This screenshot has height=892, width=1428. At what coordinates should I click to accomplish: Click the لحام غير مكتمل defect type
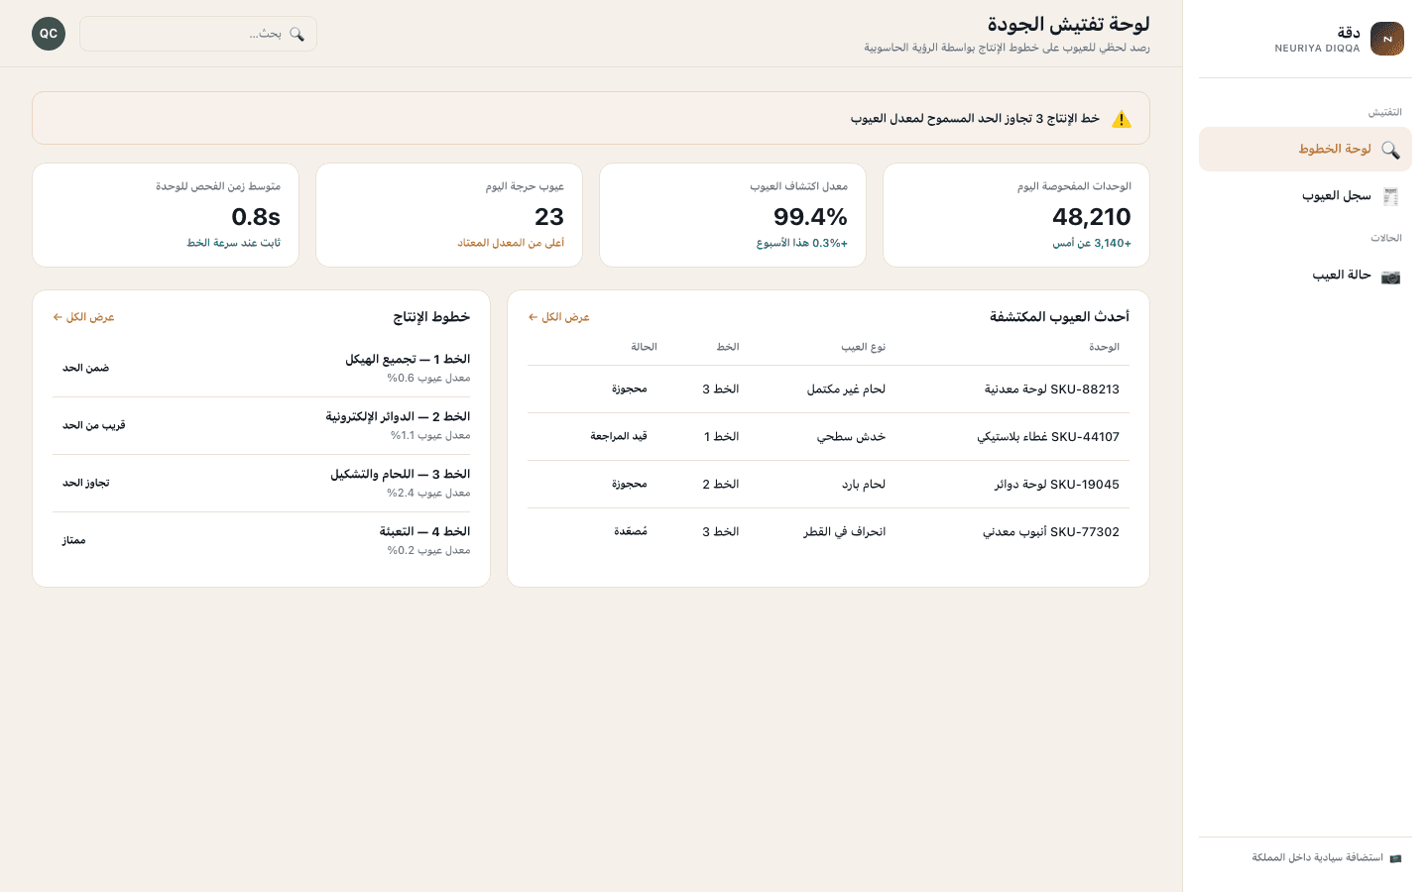point(846,390)
